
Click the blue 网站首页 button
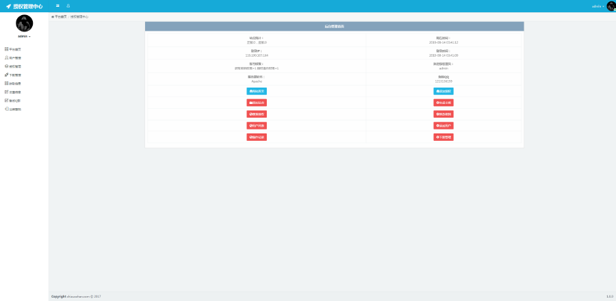pyautogui.click(x=257, y=91)
